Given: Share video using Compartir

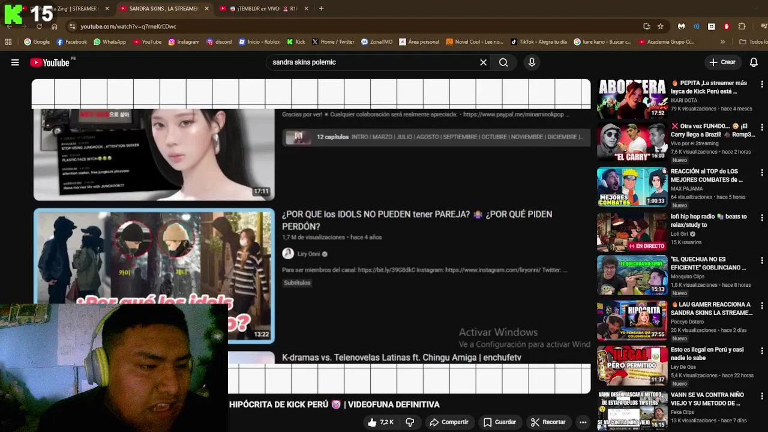Looking at the screenshot, I should click(449, 422).
